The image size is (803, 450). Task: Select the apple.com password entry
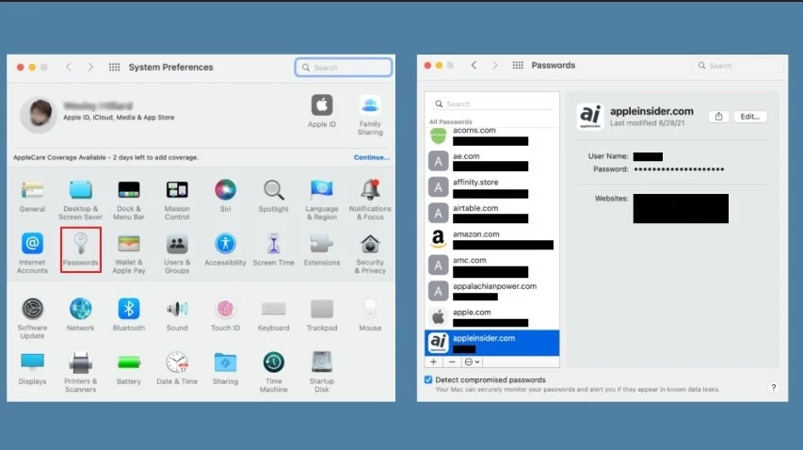491,317
